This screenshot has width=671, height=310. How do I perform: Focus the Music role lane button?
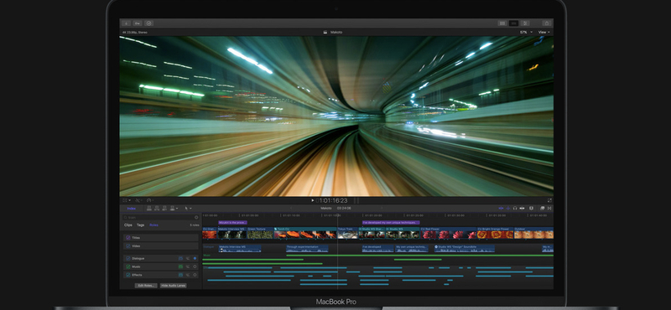point(195,266)
